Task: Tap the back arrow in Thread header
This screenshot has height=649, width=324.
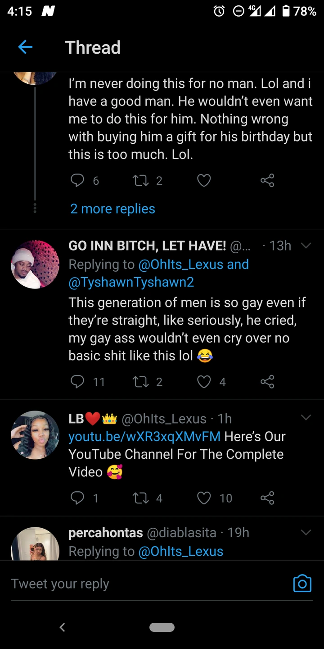Action: pyautogui.click(x=25, y=47)
